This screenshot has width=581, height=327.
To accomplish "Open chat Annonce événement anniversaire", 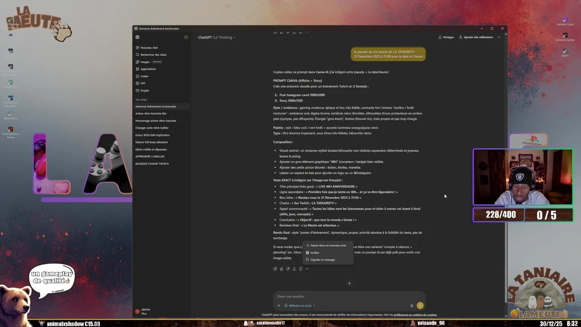I will pos(162,106).
